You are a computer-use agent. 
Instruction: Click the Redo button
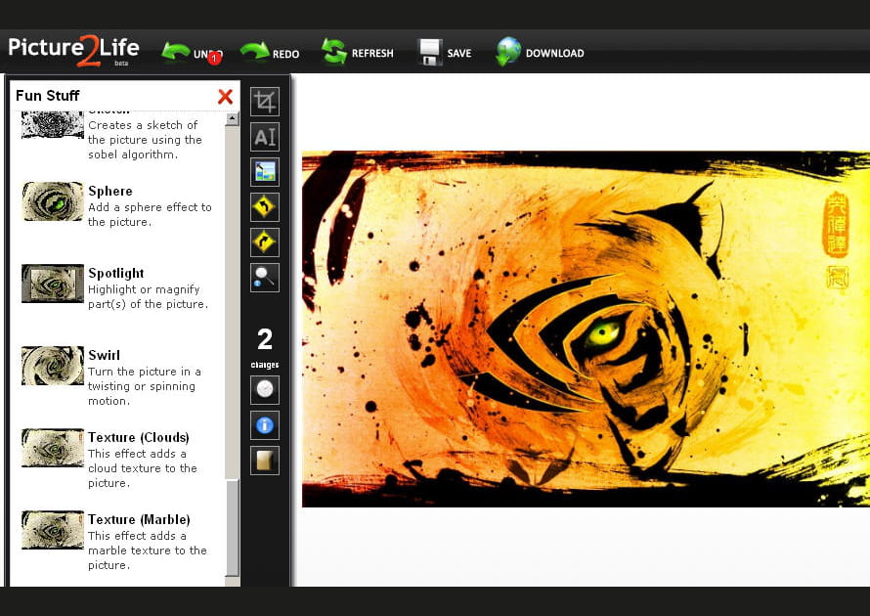[x=270, y=53]
